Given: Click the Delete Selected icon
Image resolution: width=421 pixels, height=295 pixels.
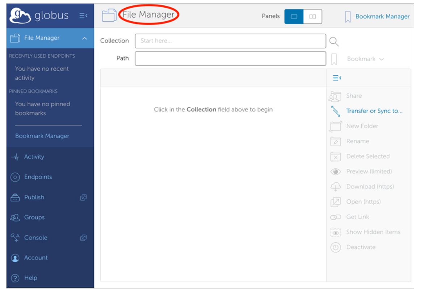Looking at the screenshot, I should [336, 157].
